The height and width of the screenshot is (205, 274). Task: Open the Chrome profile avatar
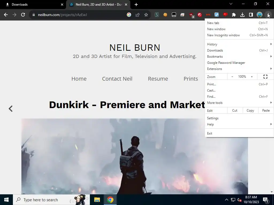coord(260,15)
